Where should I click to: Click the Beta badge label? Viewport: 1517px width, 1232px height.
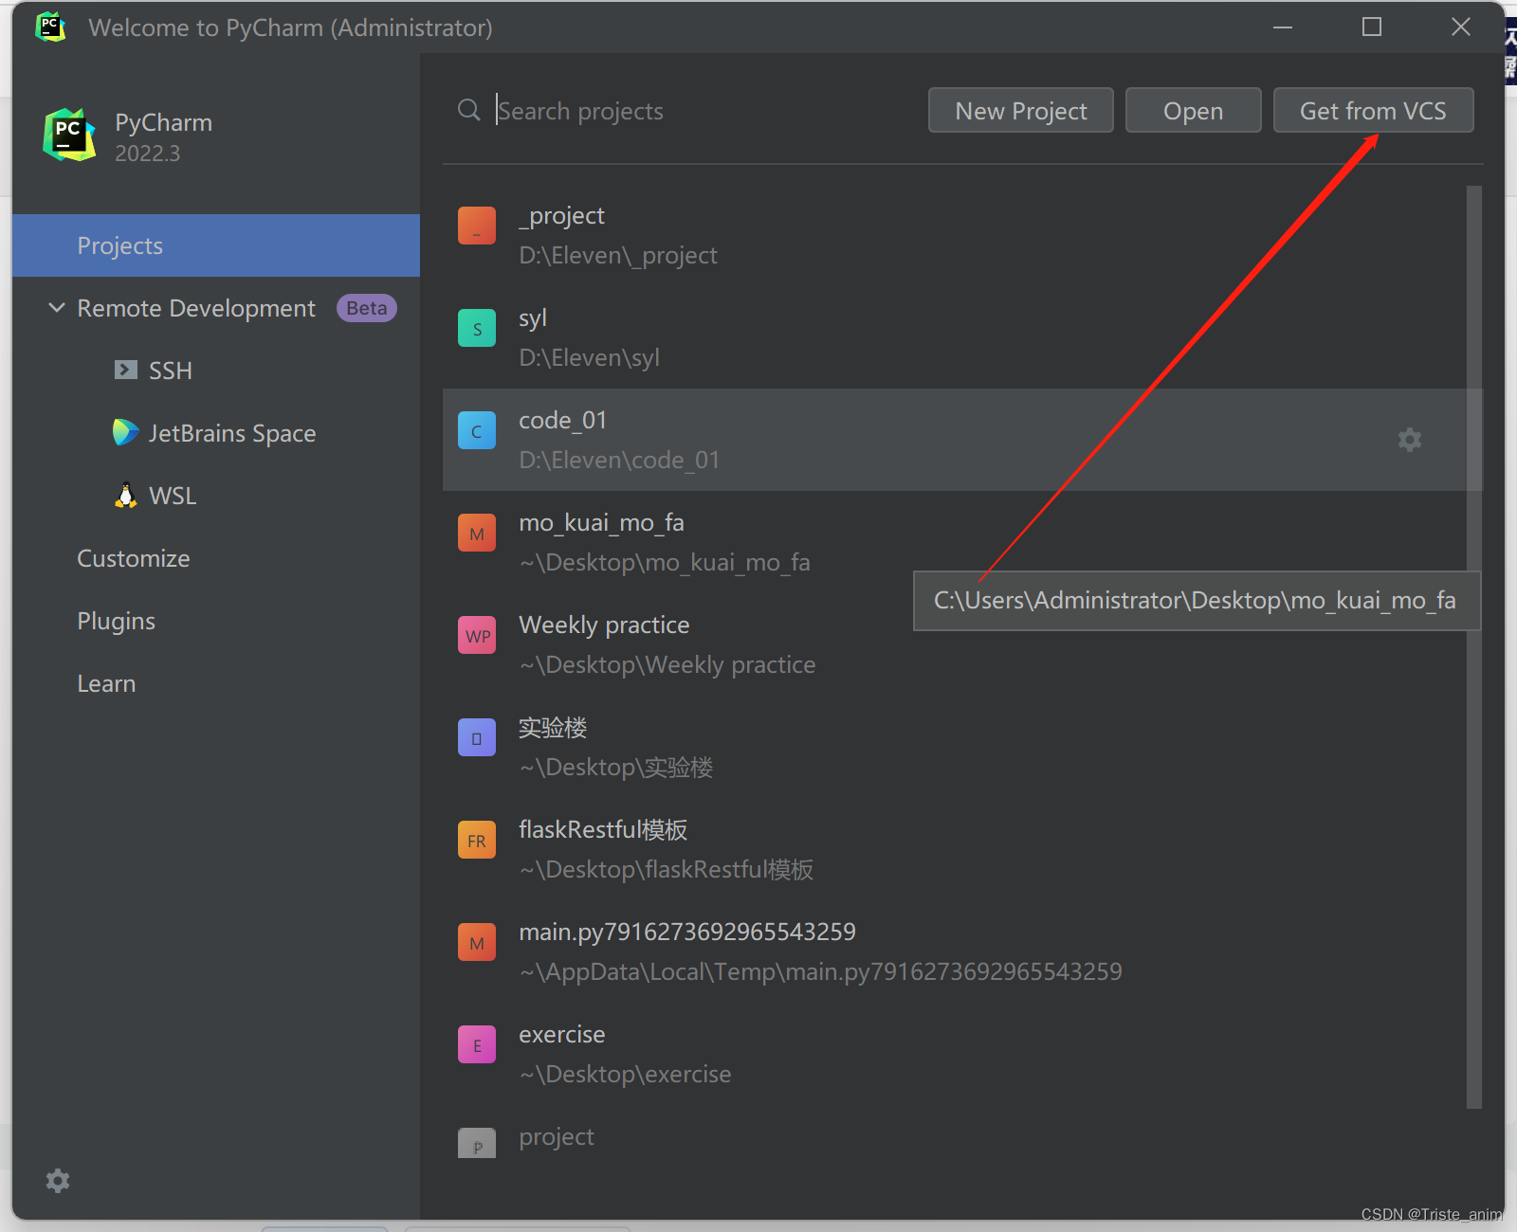[367, 308]
